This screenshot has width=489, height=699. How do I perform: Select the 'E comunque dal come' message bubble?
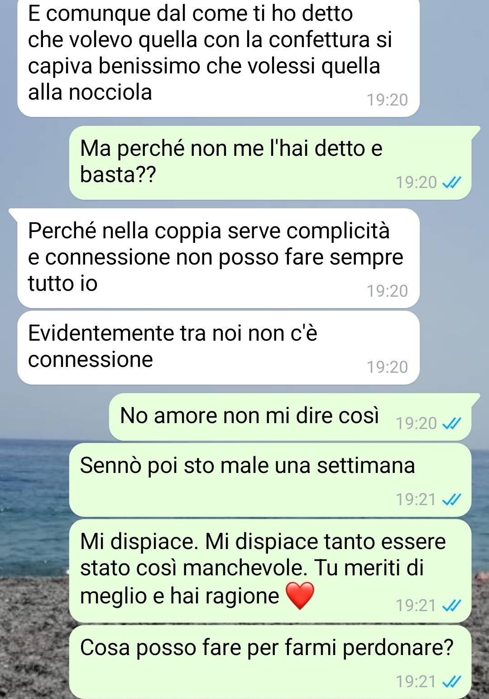[218, 58]
